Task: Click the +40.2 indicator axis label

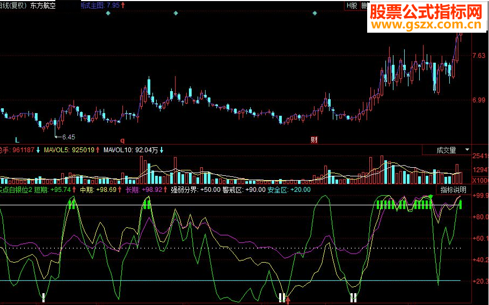Action: pos(480,260)
